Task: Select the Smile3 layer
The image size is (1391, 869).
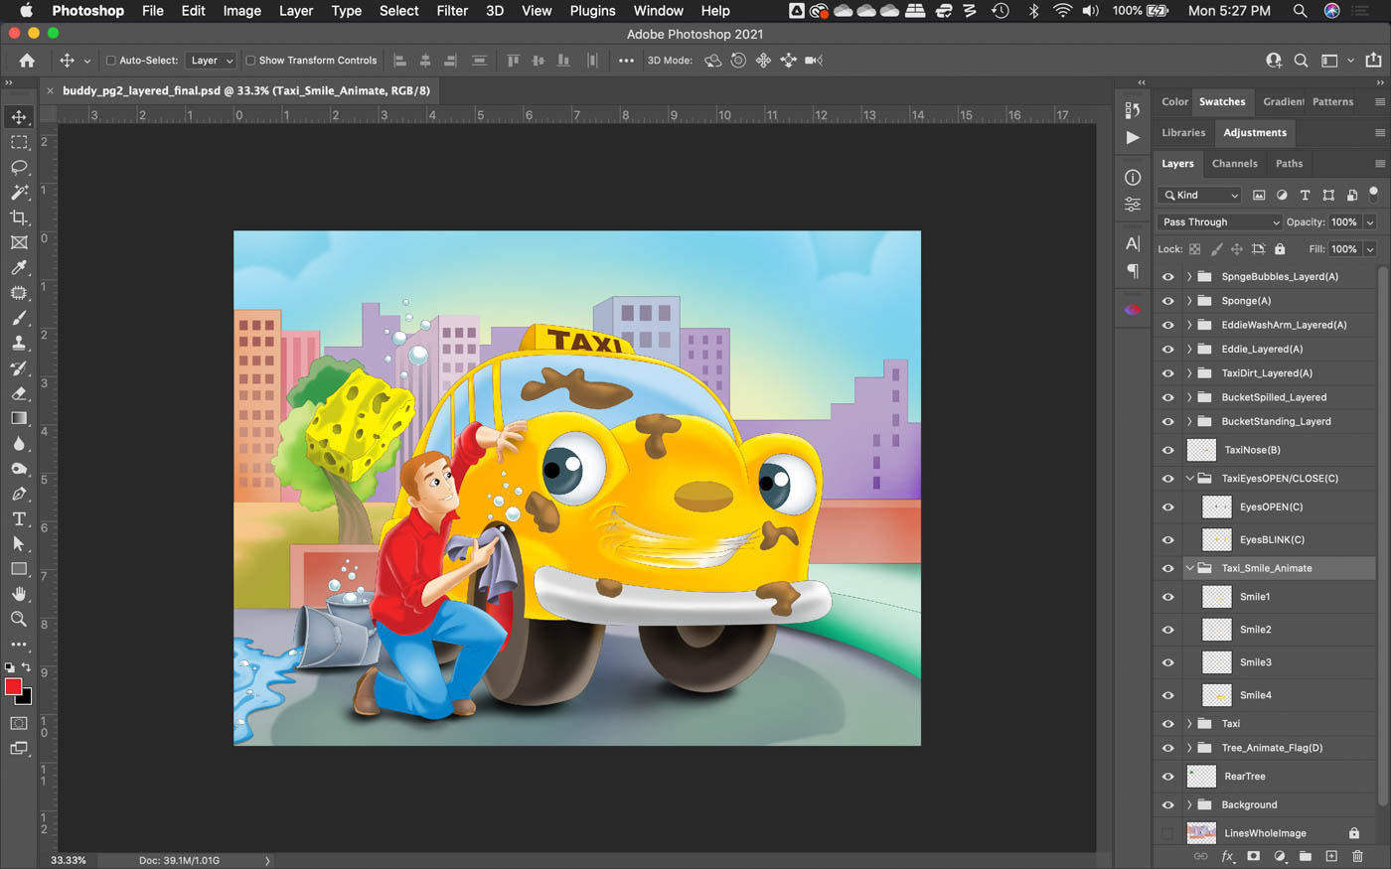Action: click(x=1255, y=662)
